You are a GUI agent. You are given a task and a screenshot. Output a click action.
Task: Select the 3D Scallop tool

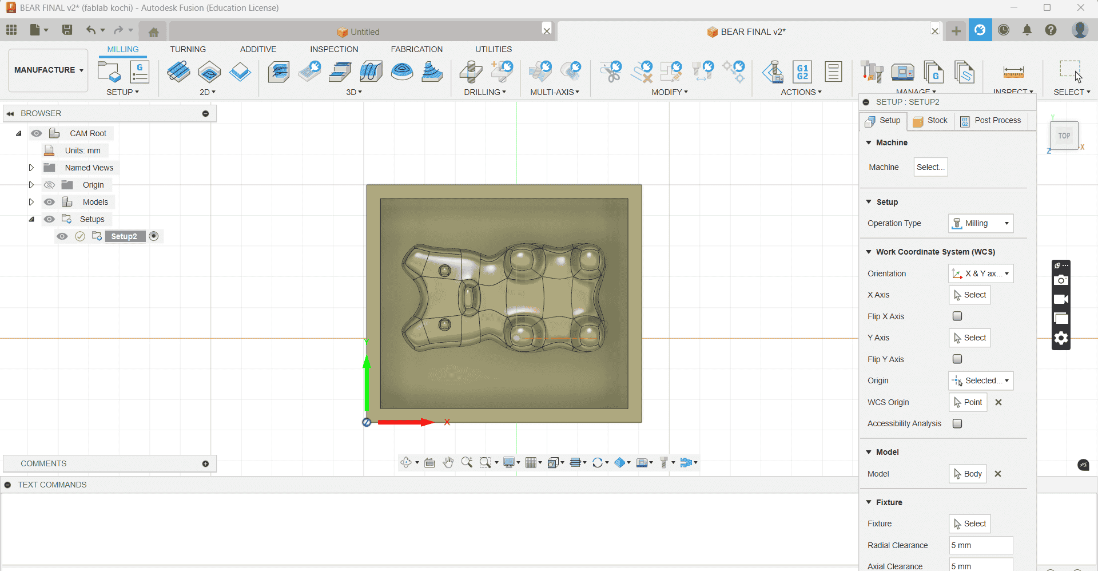point(402,72)
